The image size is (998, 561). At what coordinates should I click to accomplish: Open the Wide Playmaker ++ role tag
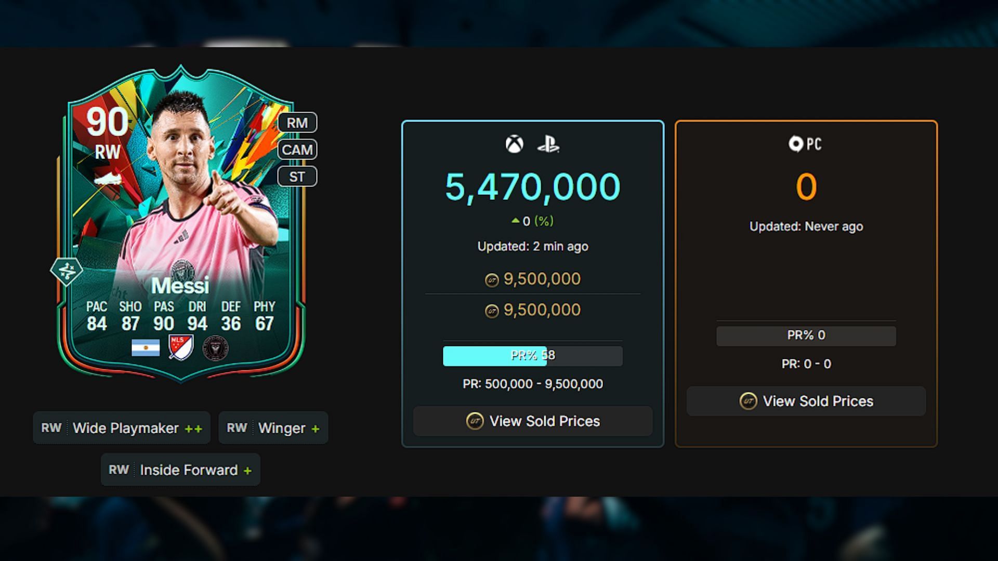click(x=122, y=428)
